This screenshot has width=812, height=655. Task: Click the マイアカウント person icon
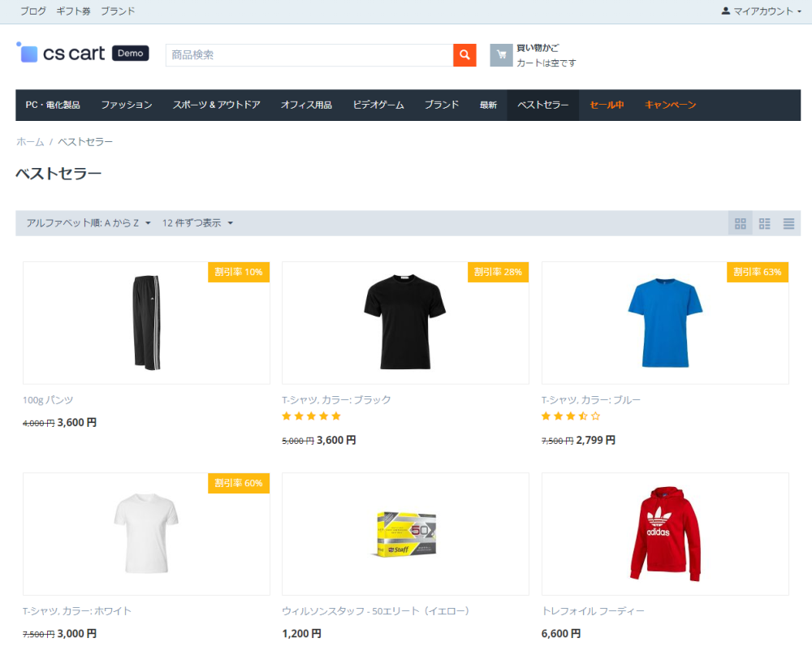[x=725, y=11]
